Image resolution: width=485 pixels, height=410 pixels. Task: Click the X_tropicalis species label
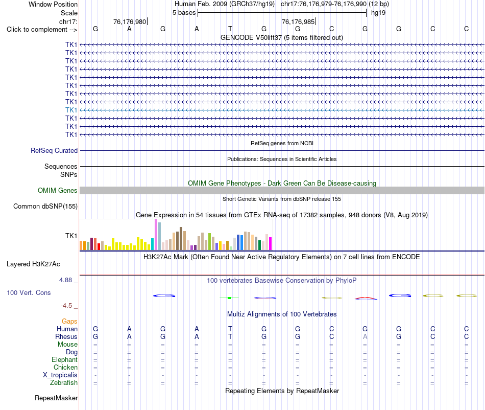[60, 375]
